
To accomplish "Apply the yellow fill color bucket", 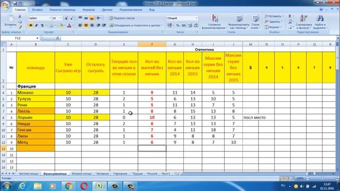I will coord(61,25).
